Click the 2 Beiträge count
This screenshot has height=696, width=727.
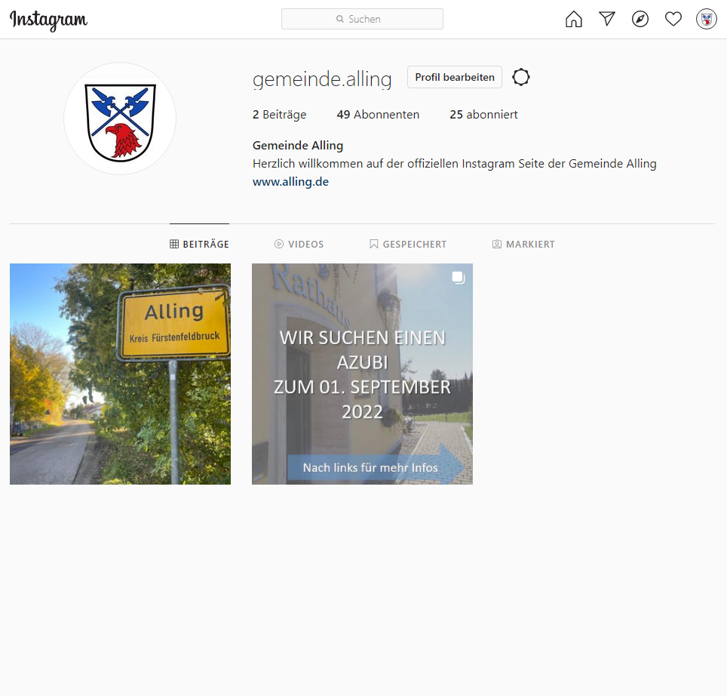tap(279, 115)
